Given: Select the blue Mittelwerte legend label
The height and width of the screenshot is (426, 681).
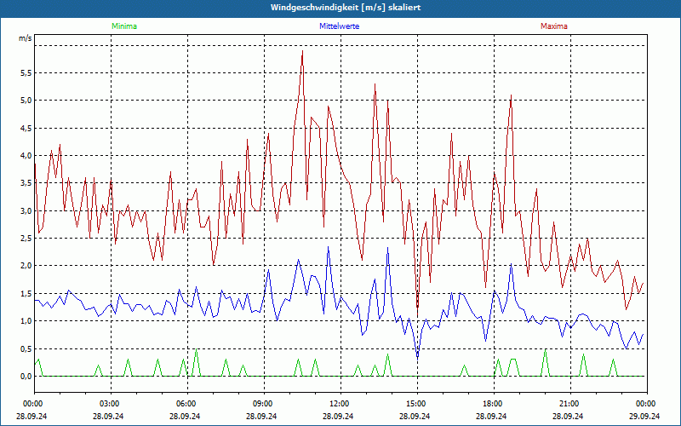Looking at the screenshot, I should point(339,26).
